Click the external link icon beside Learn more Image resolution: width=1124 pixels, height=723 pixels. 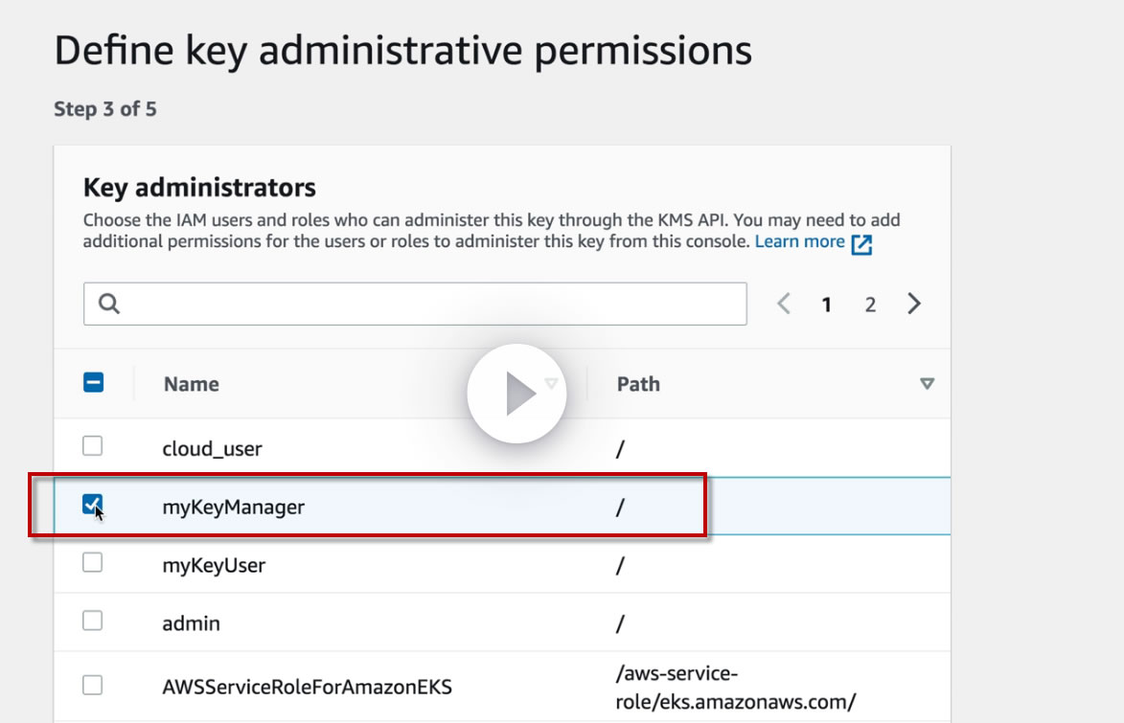point(861,243)
